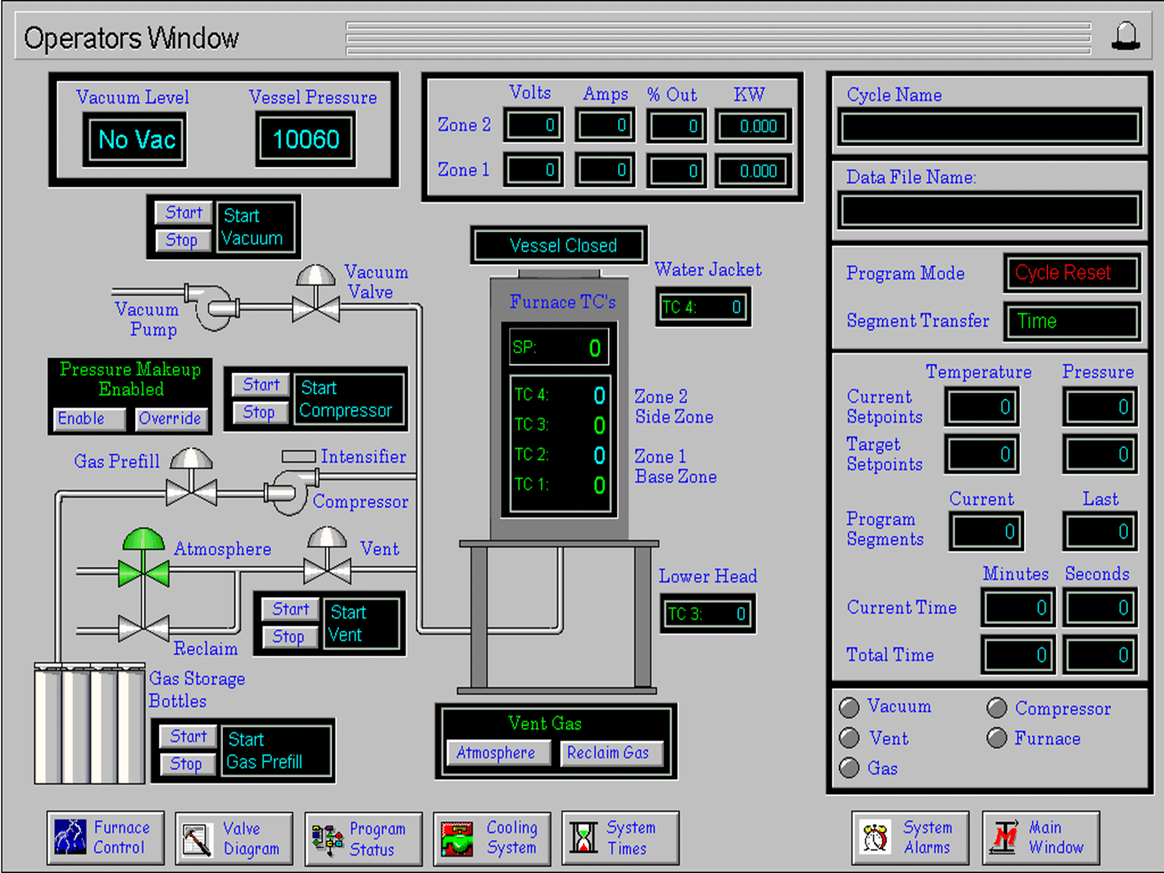Click the Gas Storage Bottles graphic
The image size is (1164, 873).
(89, 724)
